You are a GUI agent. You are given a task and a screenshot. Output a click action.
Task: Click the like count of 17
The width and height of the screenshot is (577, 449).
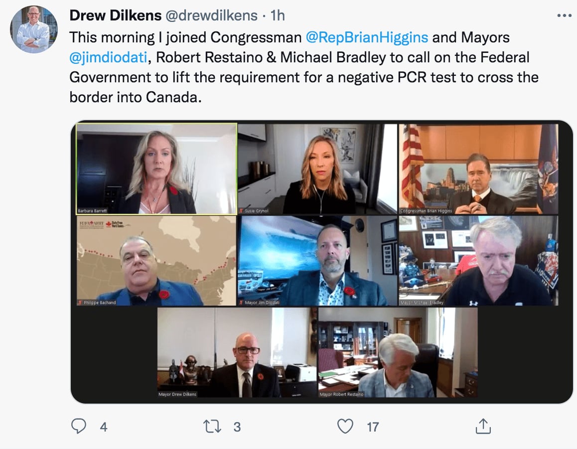click(x=373, y=427)
